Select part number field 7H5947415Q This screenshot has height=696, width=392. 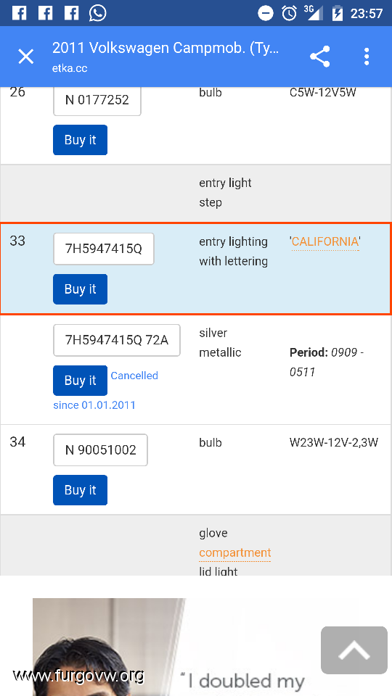tap(104, 249)
